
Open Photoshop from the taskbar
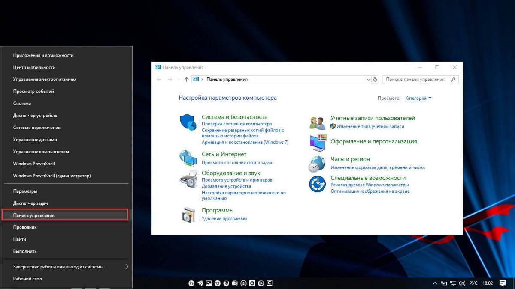(x=192, y=283)
